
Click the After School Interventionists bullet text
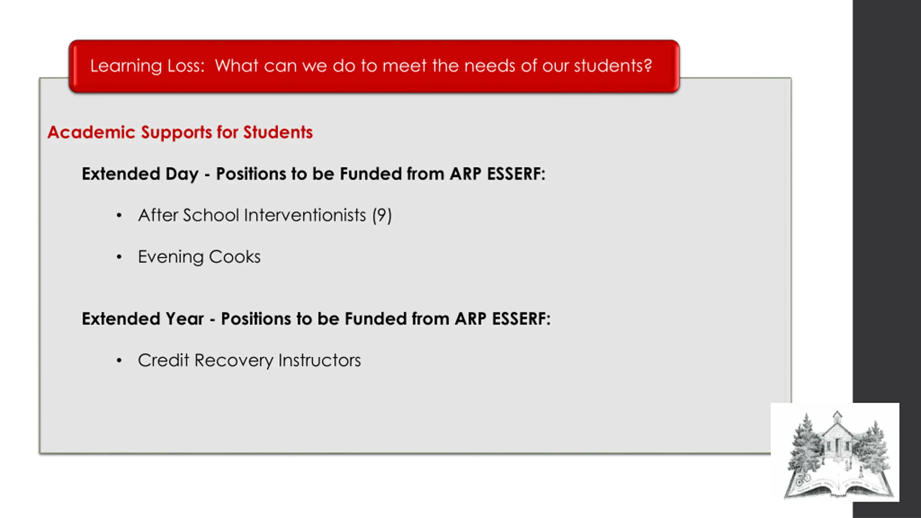click(265, 215)
